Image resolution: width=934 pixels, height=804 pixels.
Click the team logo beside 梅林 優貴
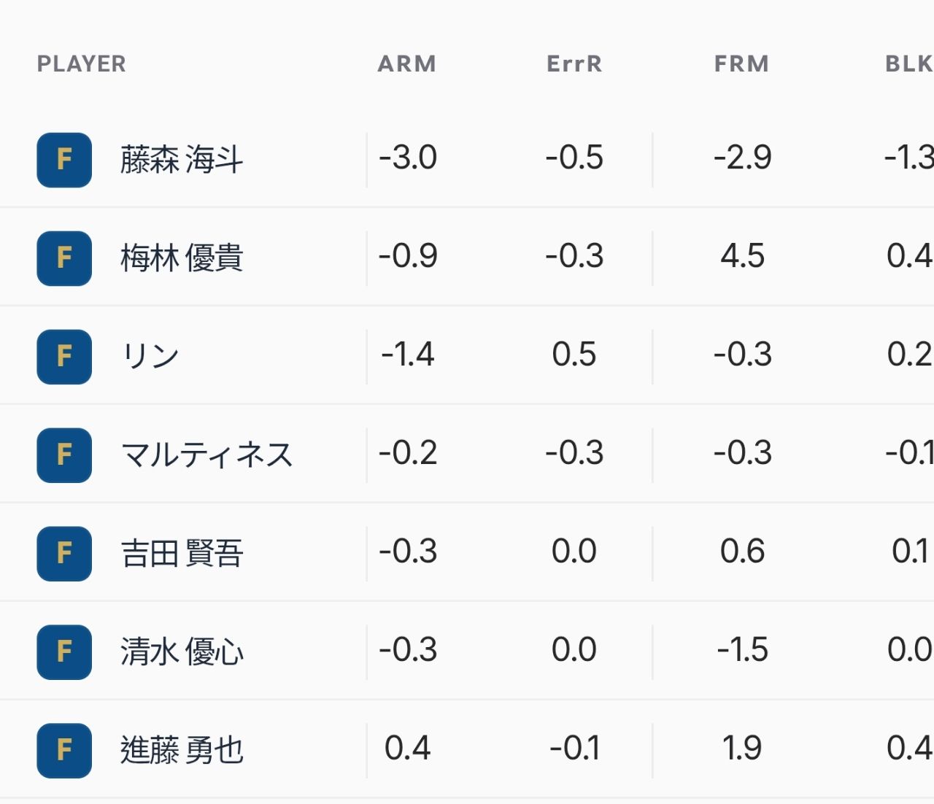[64, 258]
